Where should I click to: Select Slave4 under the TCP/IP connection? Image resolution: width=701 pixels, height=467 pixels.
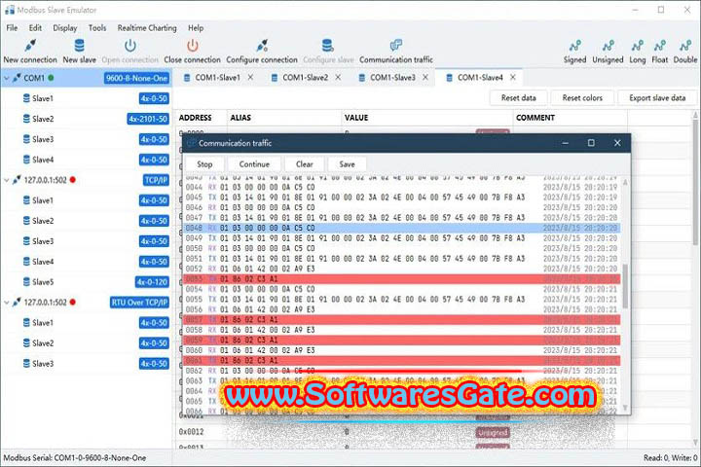(x=86, y=262)
